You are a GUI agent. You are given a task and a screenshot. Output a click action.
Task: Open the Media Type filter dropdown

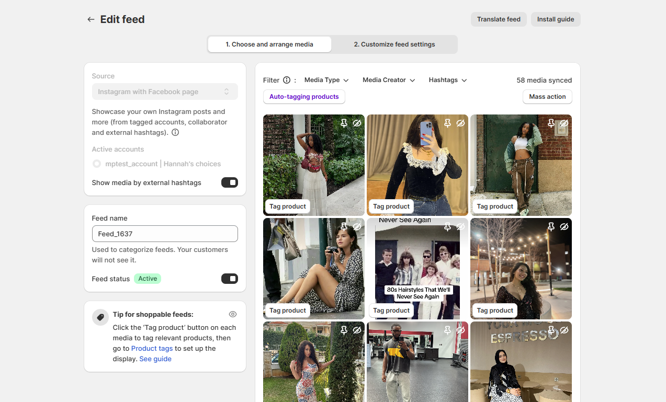[x=326, y=80]
